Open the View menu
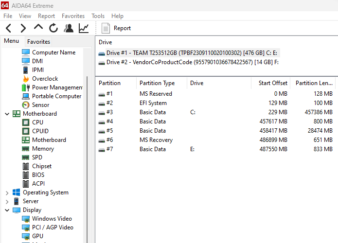The image size is (338, 243). click(x=25, y=16)
